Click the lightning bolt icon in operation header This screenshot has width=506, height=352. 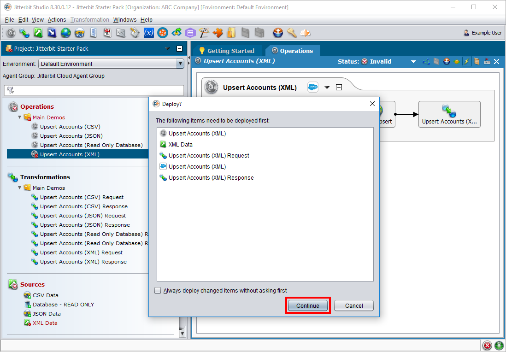coord(466,61)
